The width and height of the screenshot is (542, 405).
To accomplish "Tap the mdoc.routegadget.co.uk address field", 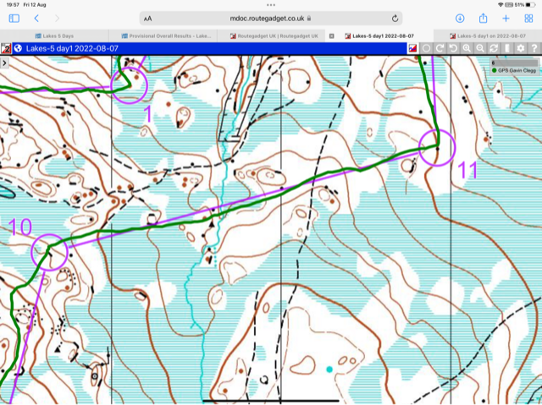I will pos(271,18).
